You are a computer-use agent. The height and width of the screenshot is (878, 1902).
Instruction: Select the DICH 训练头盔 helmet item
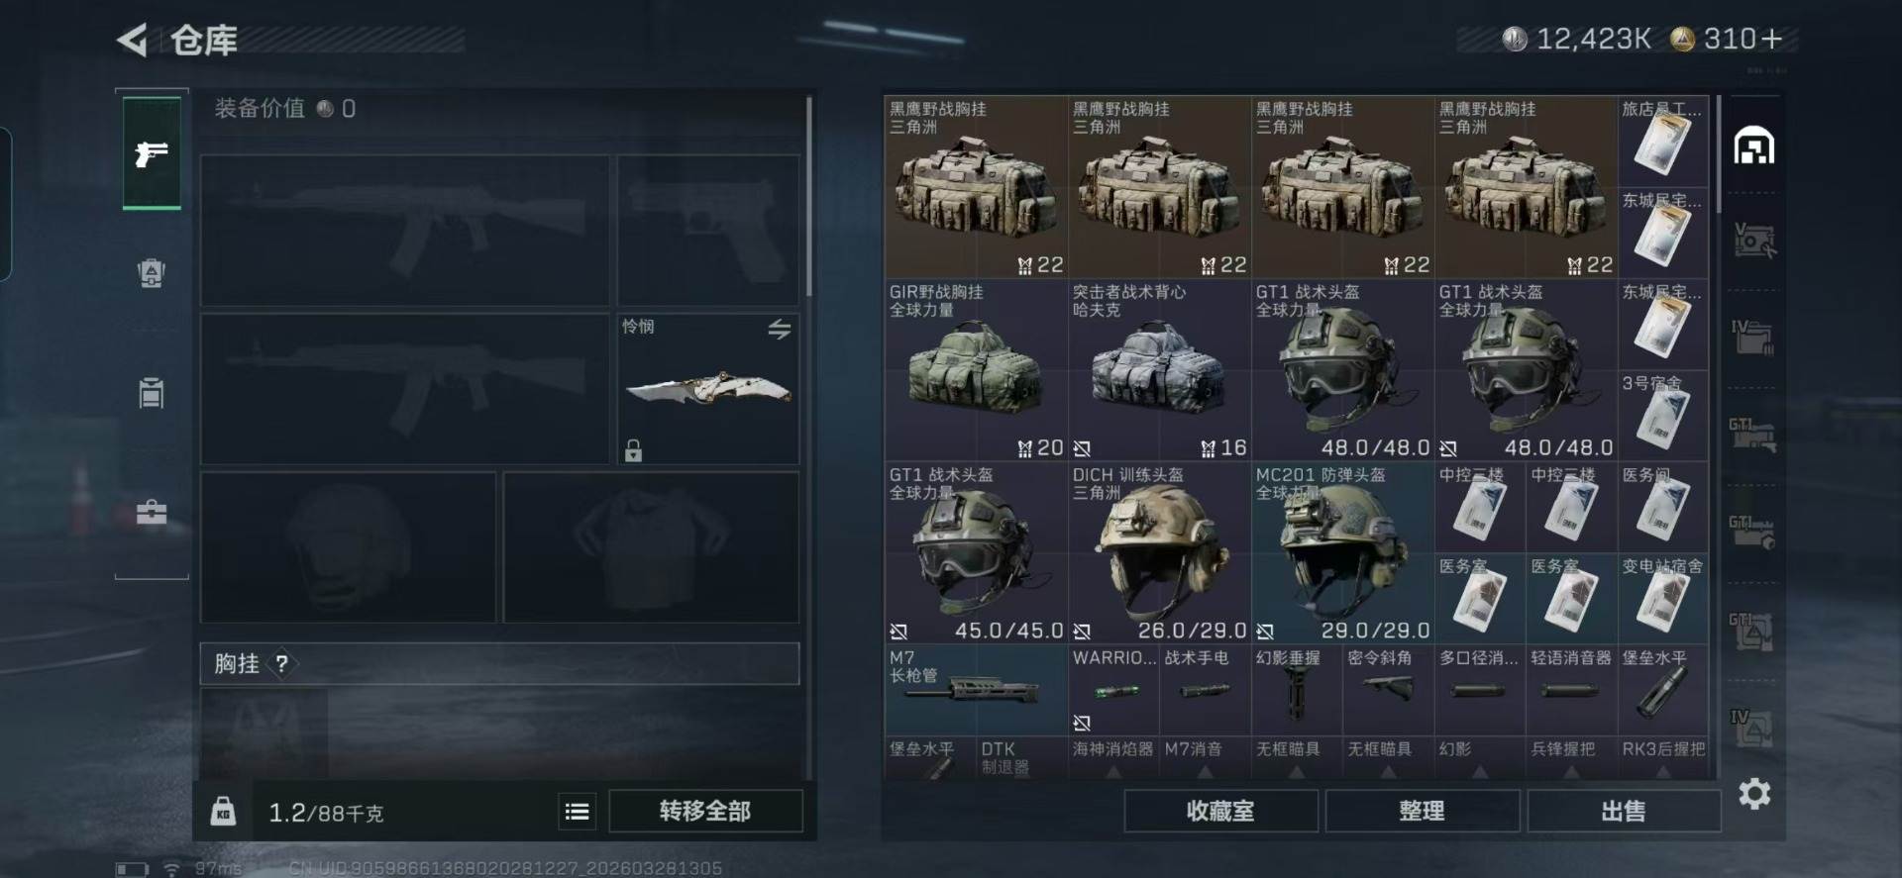coord(1159,552)
